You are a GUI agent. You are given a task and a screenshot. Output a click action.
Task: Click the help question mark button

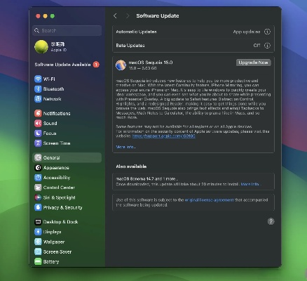coord(271,221)
